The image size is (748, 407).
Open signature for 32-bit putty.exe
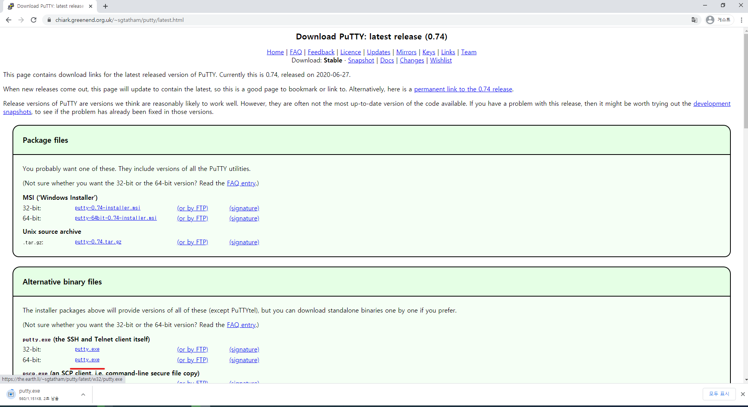[244, 349]
